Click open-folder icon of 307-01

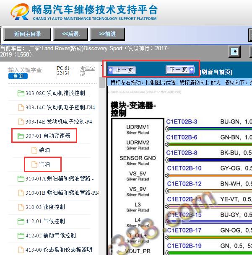pyautogui.click(x=21, y=136)
